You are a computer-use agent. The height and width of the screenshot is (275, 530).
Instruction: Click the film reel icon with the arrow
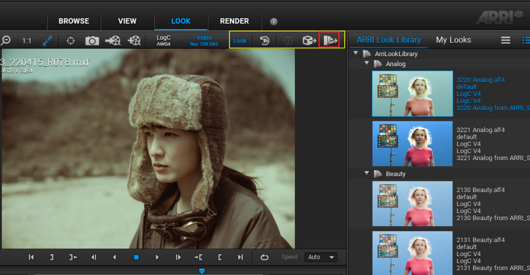point(113,41)
